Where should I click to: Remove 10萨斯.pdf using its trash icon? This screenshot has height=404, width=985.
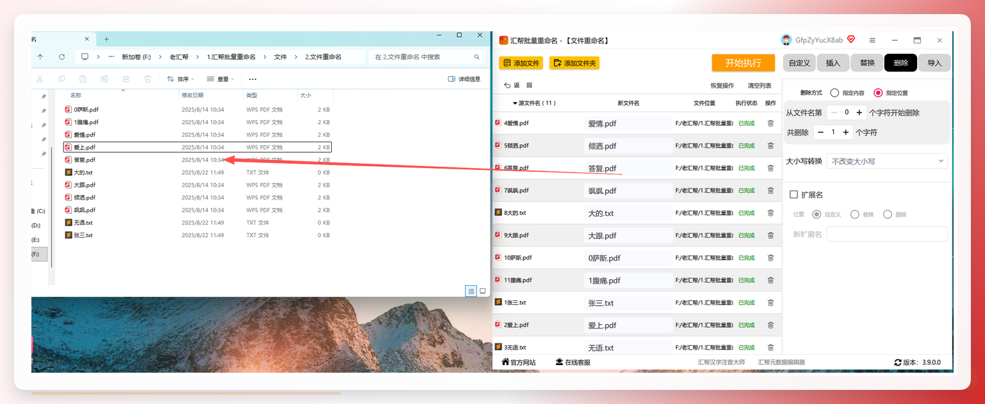tap(770, 258)
